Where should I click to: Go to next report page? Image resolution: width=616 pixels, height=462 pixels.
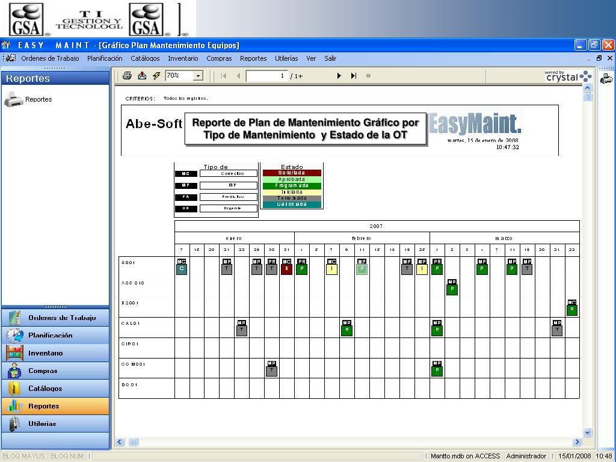click(x=339, y=76)
